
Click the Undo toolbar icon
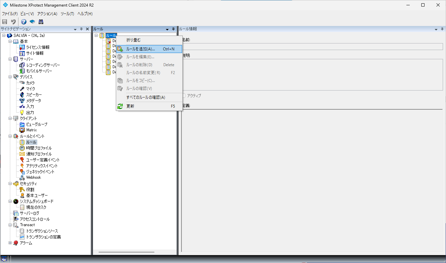click(13, 22)
